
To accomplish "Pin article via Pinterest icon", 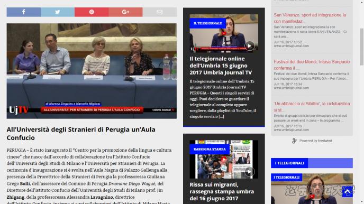I will pyautogui.click(x=92, y=12).
